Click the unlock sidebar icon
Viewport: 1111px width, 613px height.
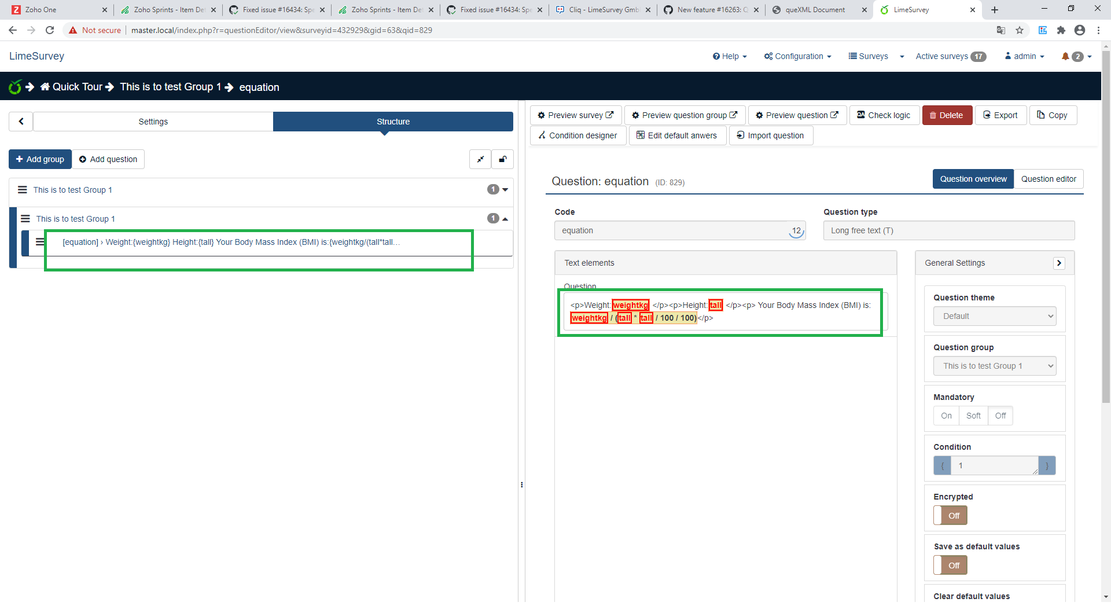503,159
